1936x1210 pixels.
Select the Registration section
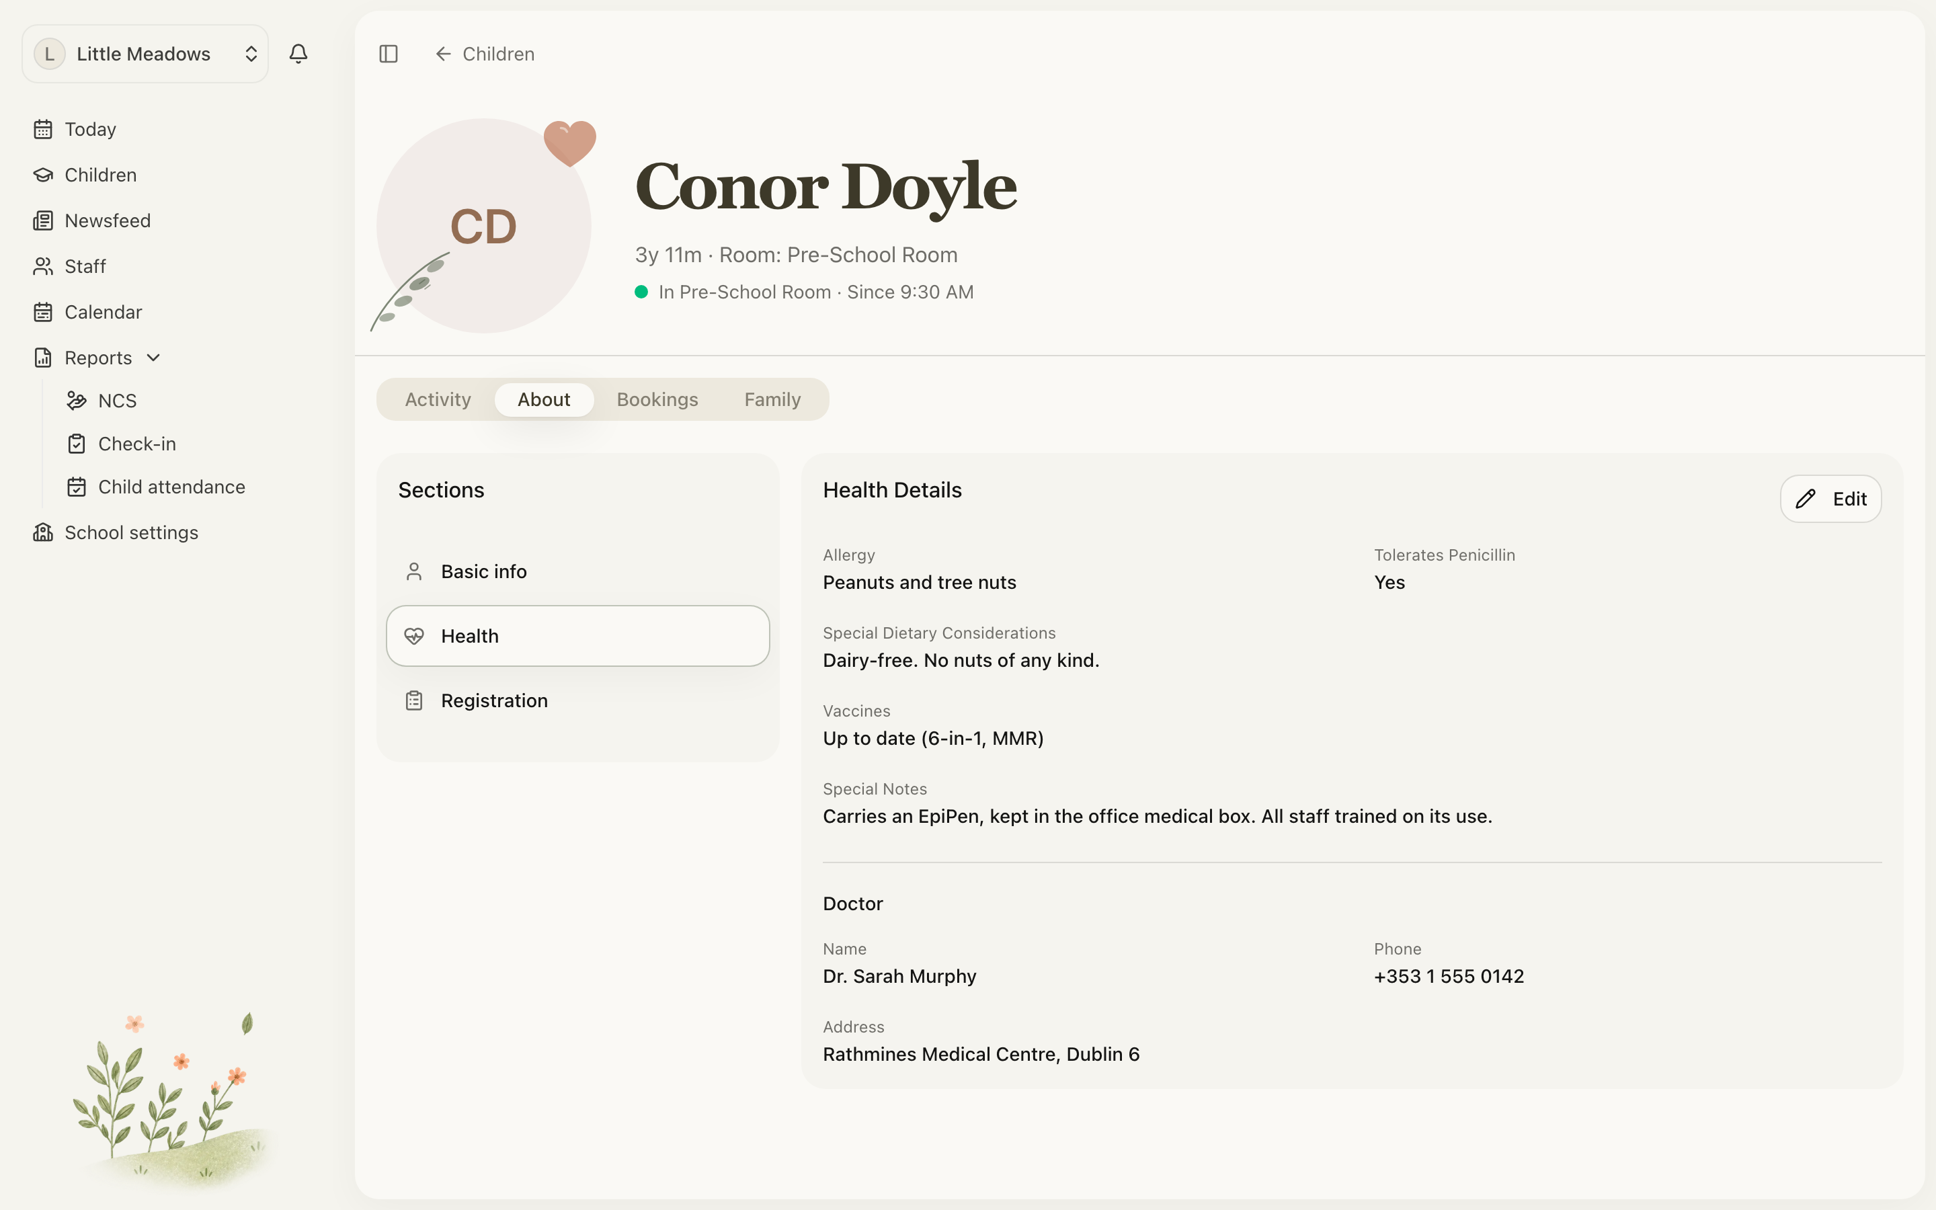(x=577, y=700)
